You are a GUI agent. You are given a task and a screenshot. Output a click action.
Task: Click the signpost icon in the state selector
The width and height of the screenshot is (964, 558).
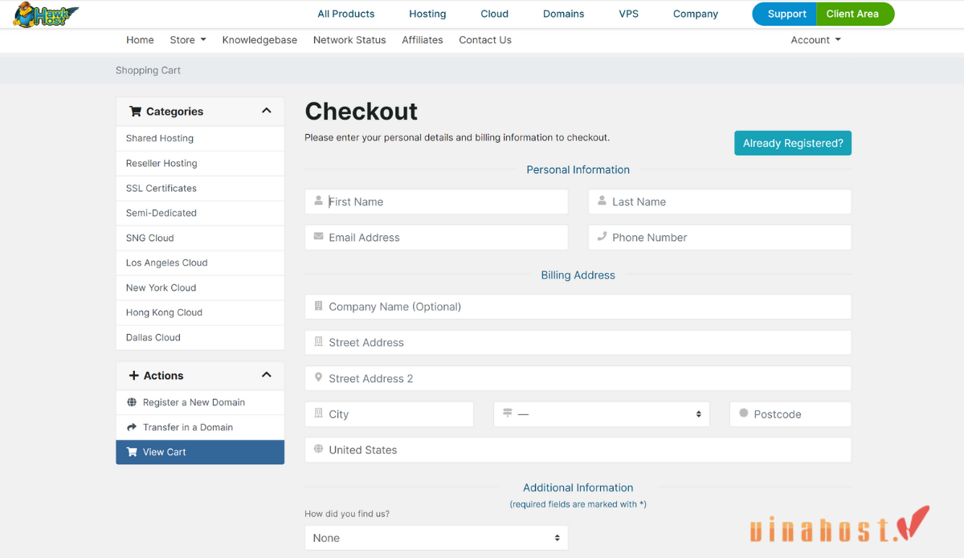tap(508, 413)
